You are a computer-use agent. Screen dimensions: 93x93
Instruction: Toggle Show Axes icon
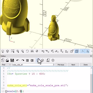[x=82, y=51]
